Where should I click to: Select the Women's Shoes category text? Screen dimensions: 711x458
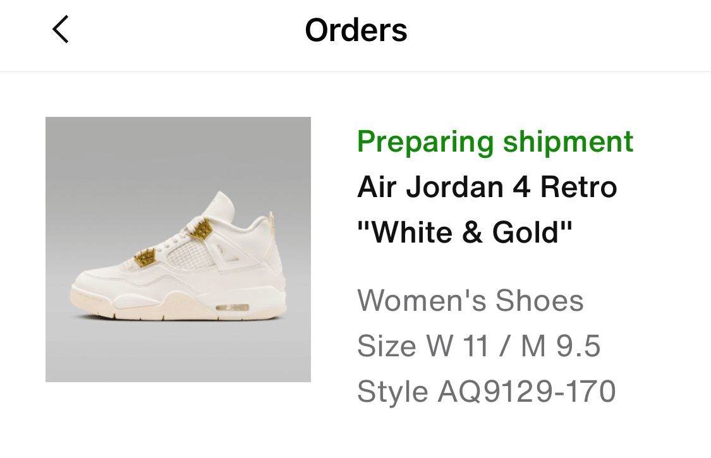pyautogui.click(x=470, y=301)
